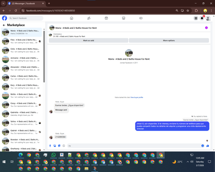Open the Kary conversation
This screenshot has width=215, height=172.
click(21, 86)
